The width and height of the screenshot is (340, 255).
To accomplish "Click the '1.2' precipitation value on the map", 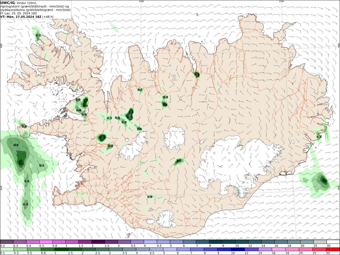I will [x=179, y=160].
